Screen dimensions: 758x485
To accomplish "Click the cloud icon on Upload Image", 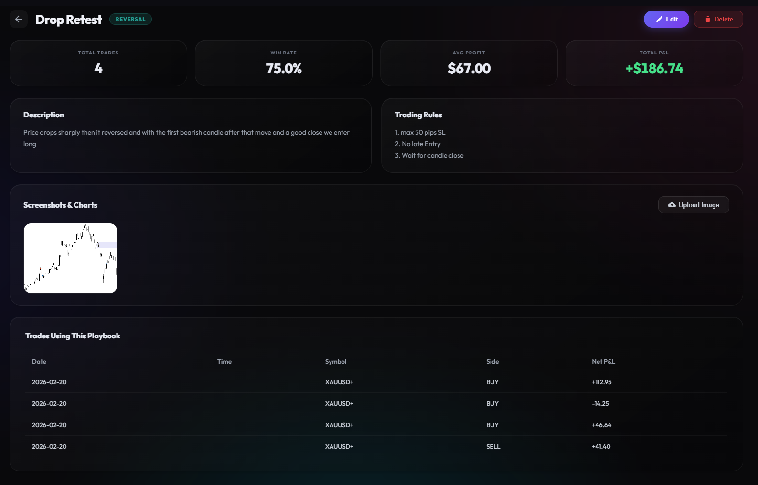I will point(672,205).
